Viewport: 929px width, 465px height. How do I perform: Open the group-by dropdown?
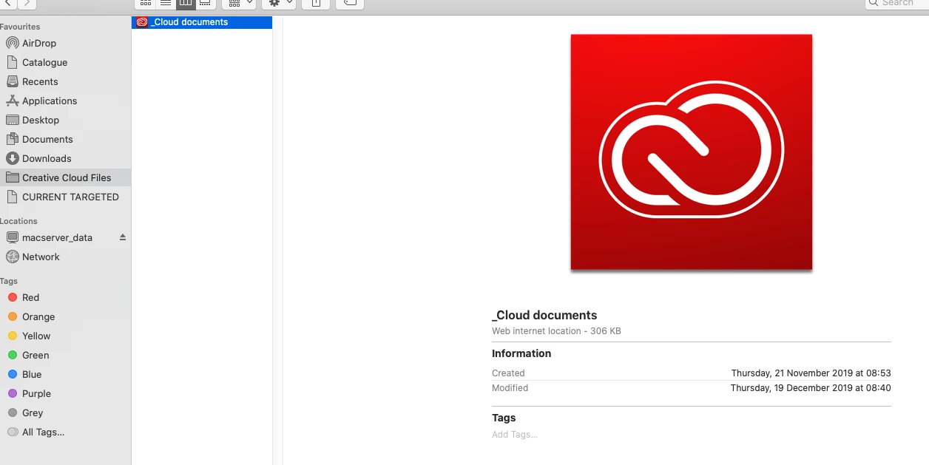pyautogui.click(x=239, y=3)
